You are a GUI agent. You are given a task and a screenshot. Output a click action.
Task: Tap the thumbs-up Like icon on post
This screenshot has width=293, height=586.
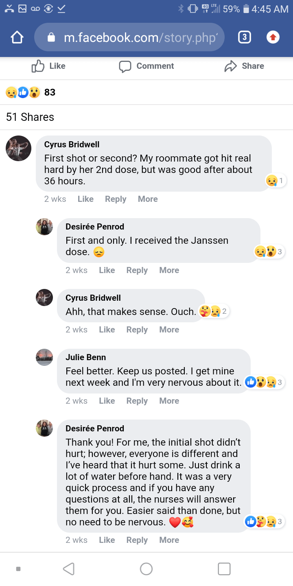38,66
